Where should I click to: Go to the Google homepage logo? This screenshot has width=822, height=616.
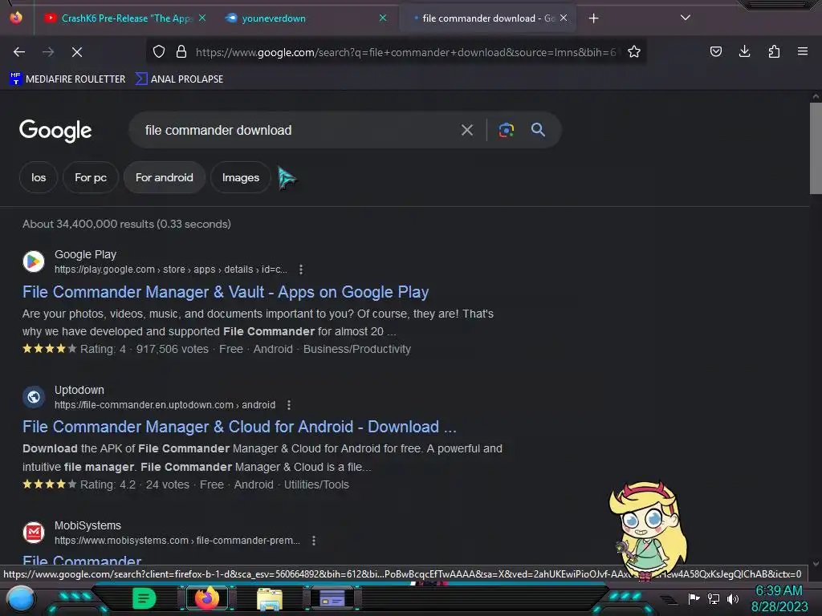[55, 131]
